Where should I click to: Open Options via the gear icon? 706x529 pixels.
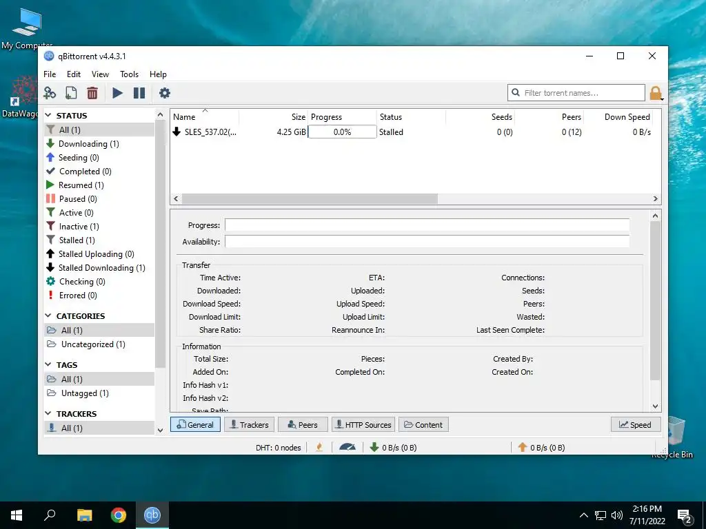165,93
